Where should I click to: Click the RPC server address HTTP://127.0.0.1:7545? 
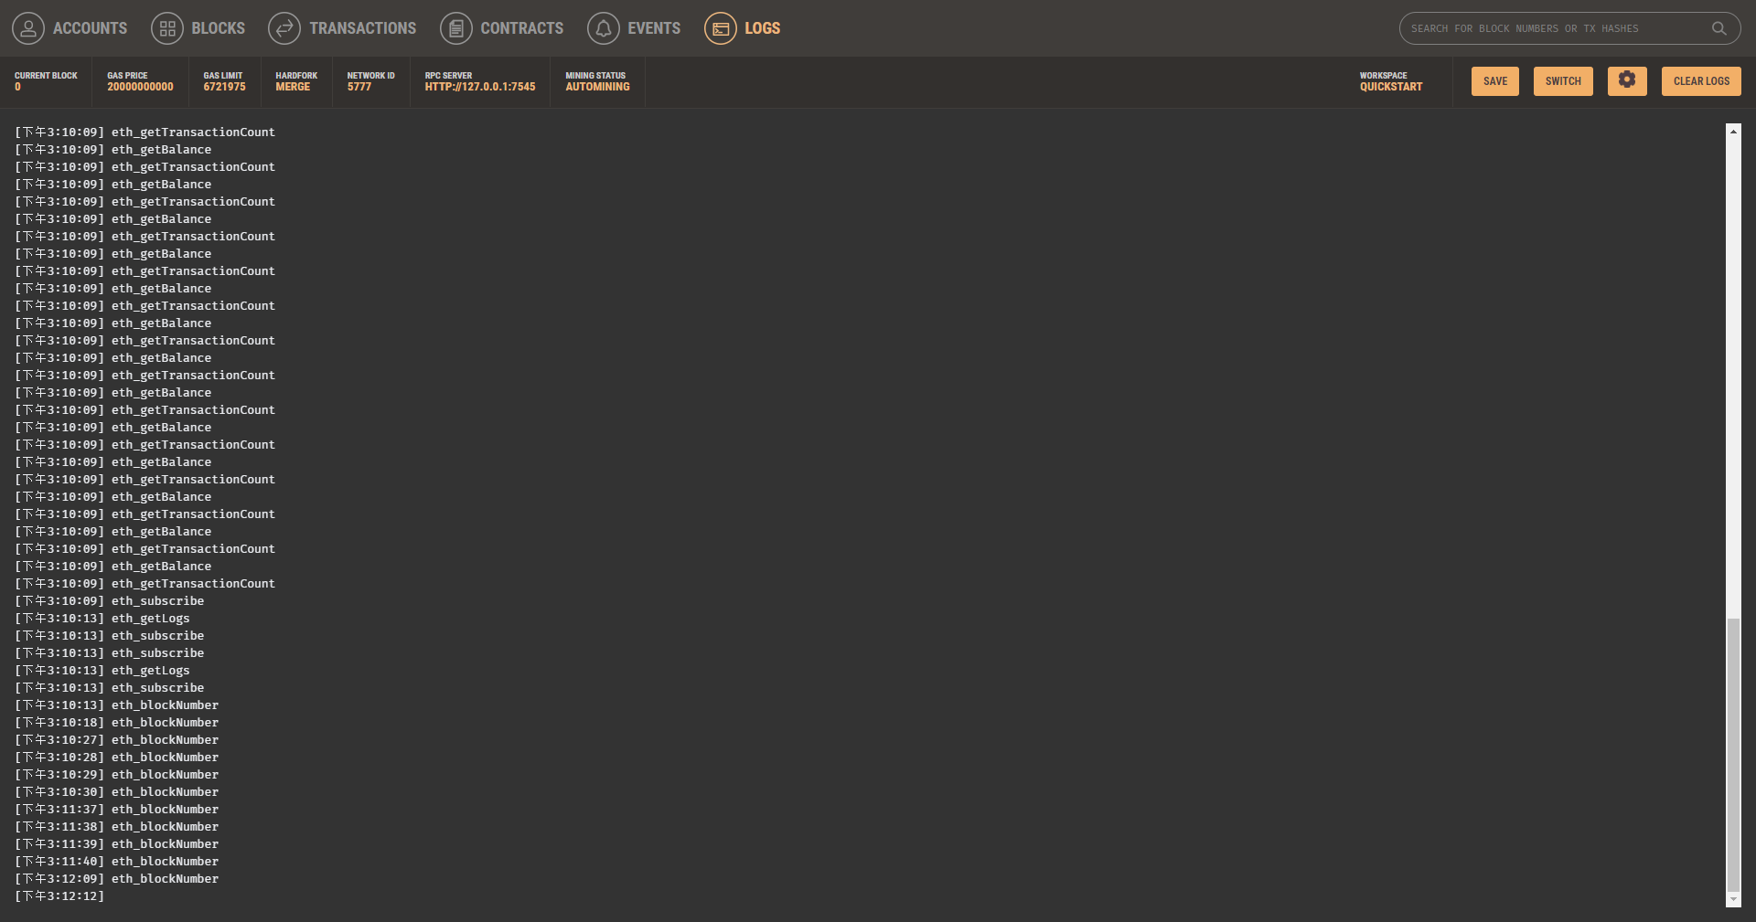(x=480, y=87)
